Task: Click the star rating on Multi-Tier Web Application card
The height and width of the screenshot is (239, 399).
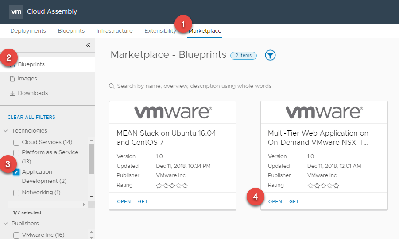Action: 323,186
